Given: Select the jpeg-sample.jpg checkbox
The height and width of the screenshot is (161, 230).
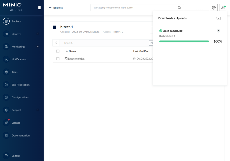Looking at the screenshot, I should 58,59.
